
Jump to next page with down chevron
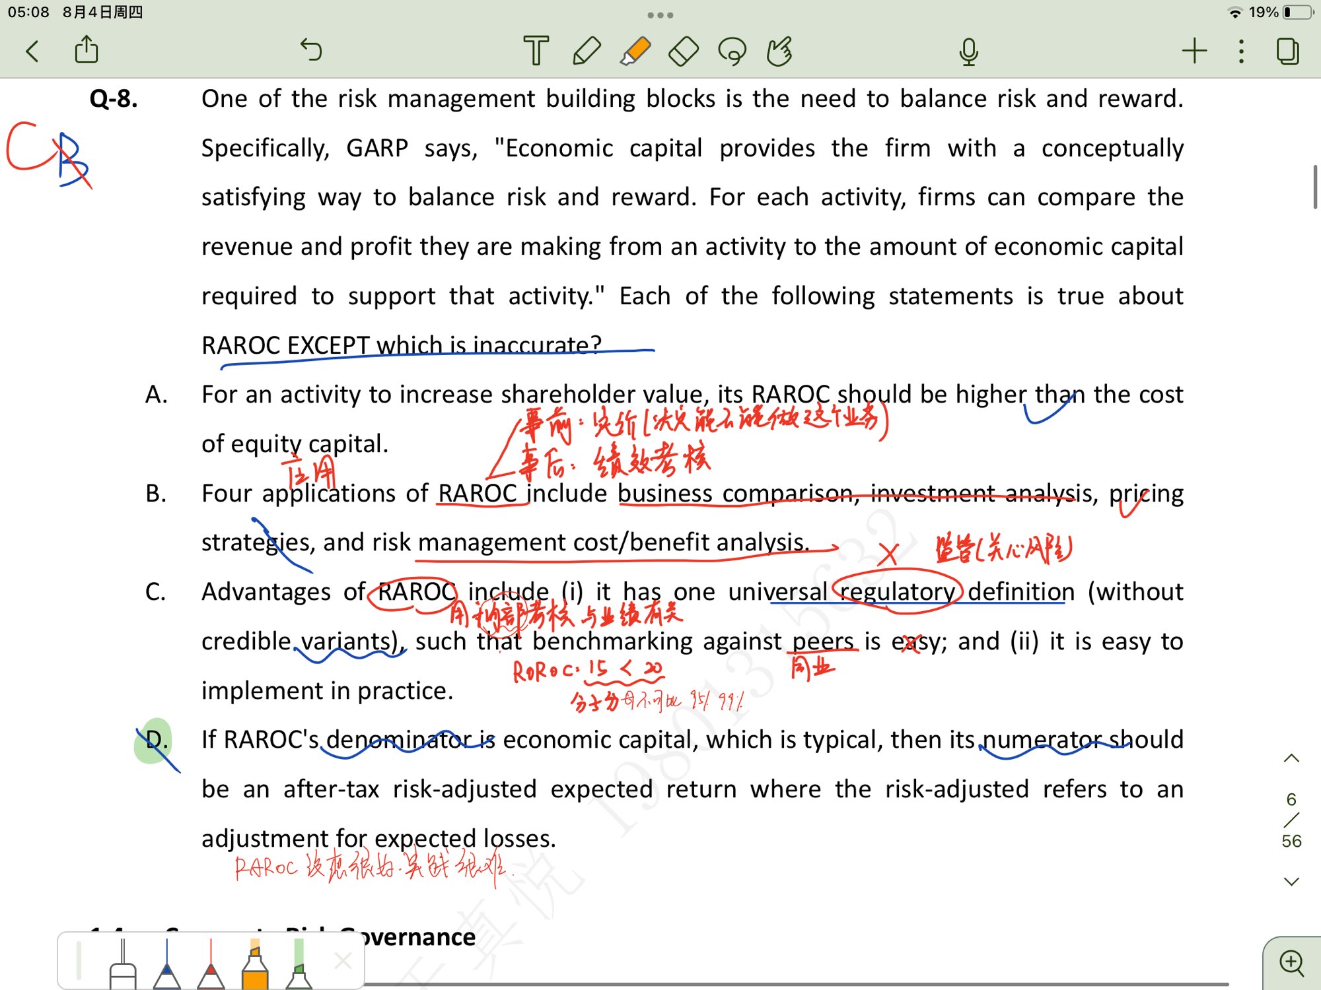(x=1291, y=882)
